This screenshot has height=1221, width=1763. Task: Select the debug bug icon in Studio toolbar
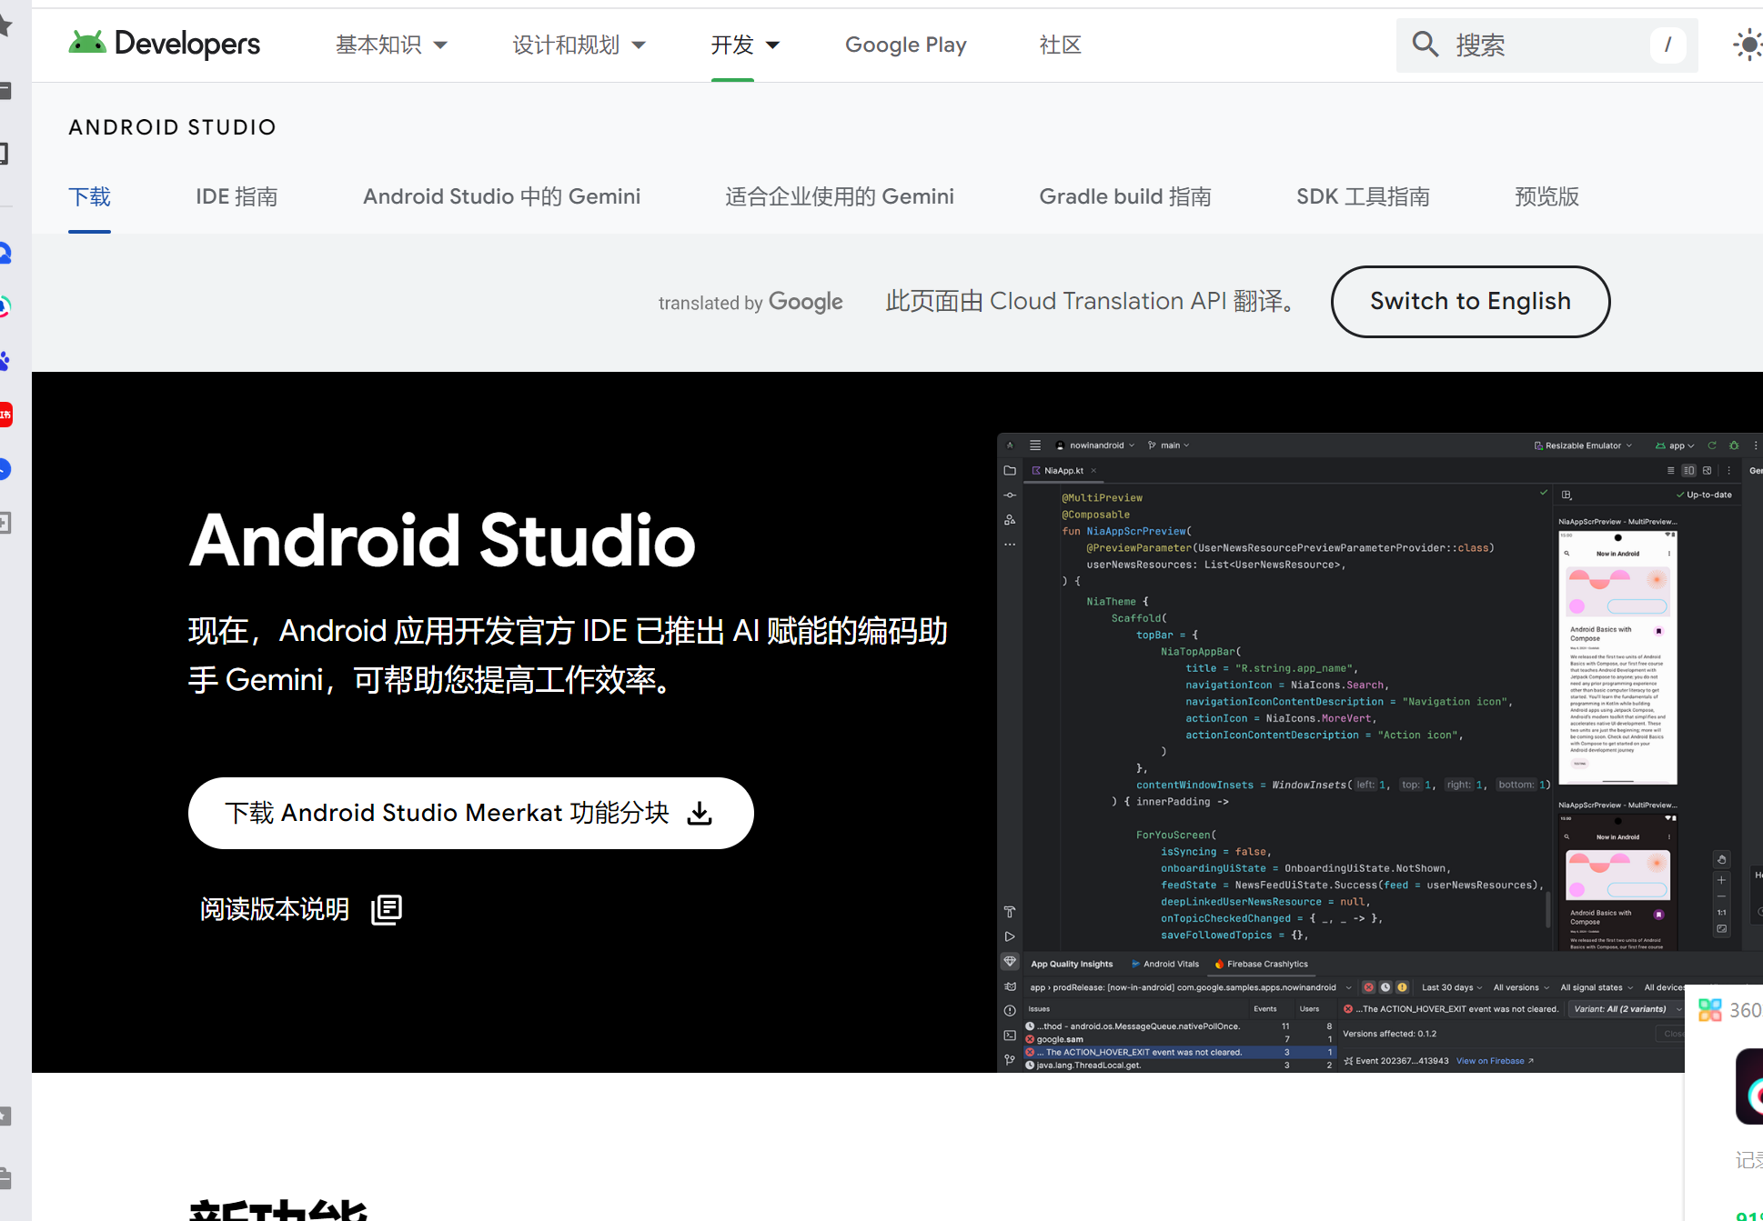pos(1734,445)
